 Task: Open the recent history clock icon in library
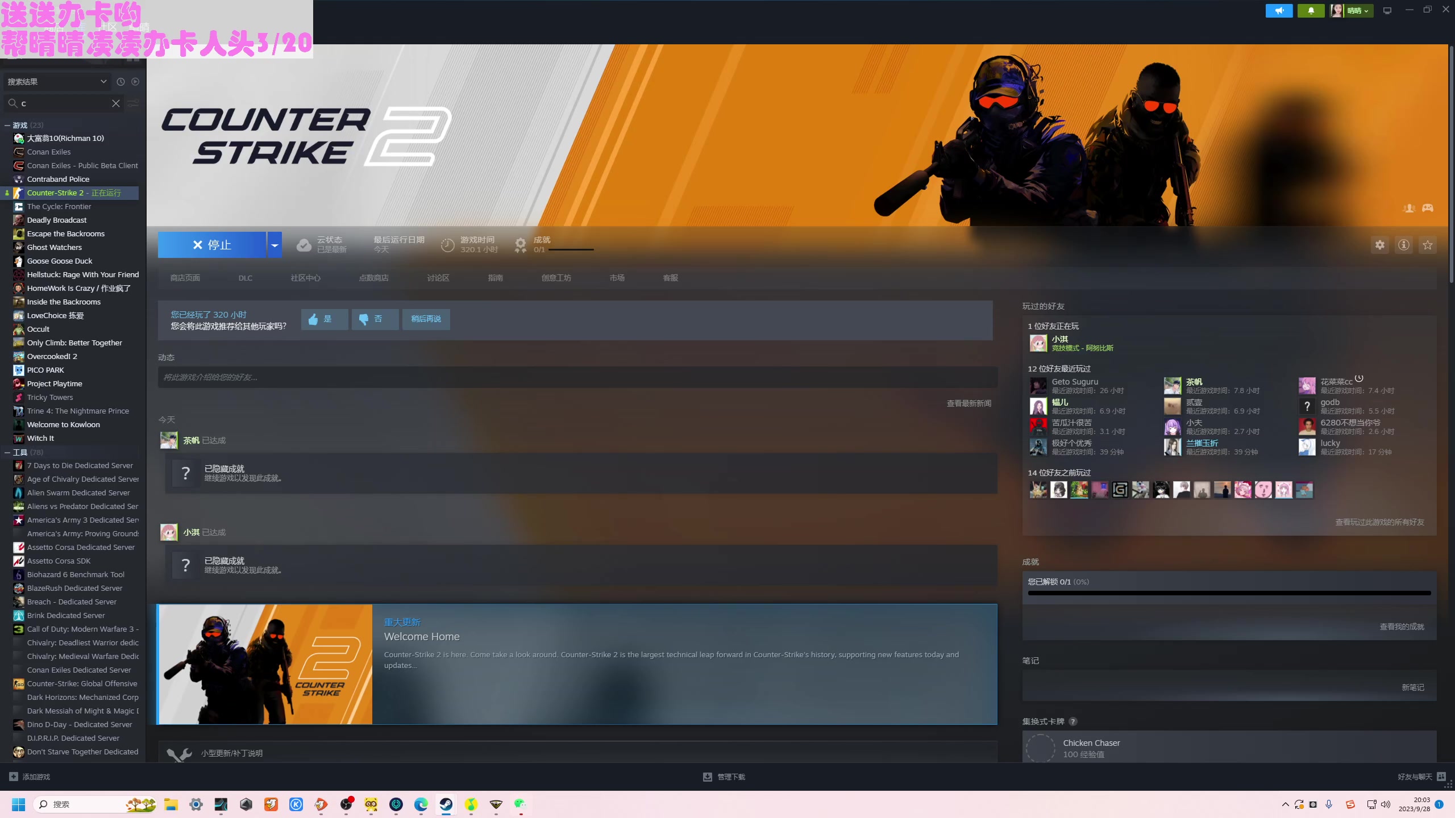[x=120, y=82]
